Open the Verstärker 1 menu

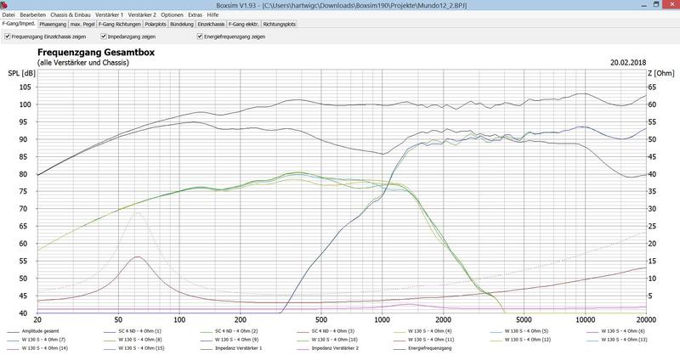[x=110, y=14]
